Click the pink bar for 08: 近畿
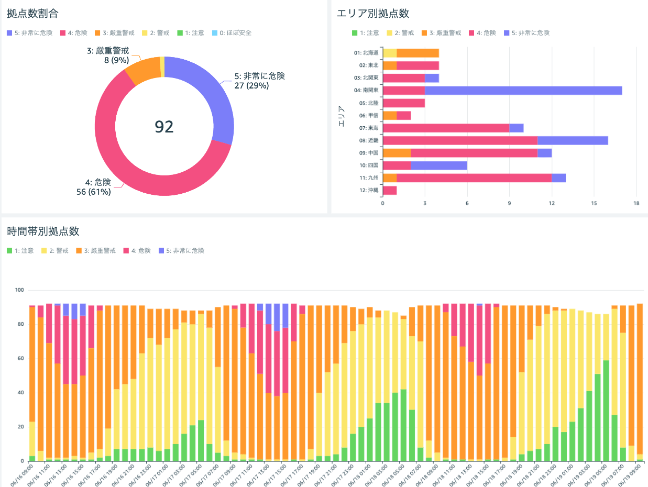The height and width of the screenshot is (487, 648). (460, 140)
